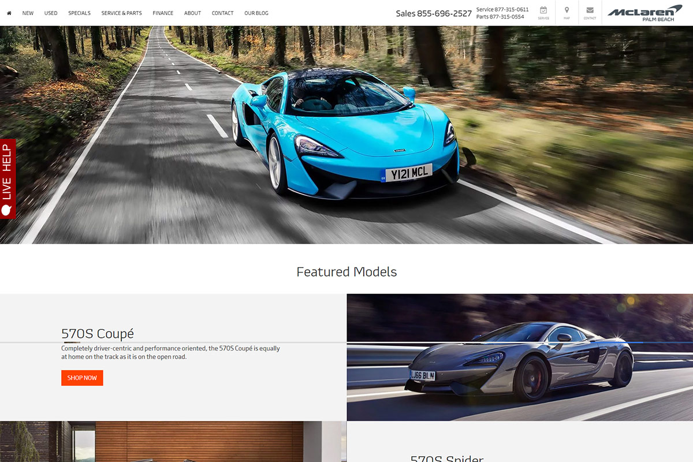This screenshot has height=462, width=693.
Task: Open the ABOUT menu
Action: click(192, 13)
